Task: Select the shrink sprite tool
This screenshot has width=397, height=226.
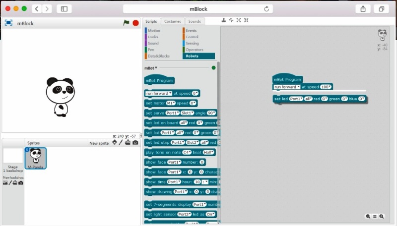Action: (246, 20)
